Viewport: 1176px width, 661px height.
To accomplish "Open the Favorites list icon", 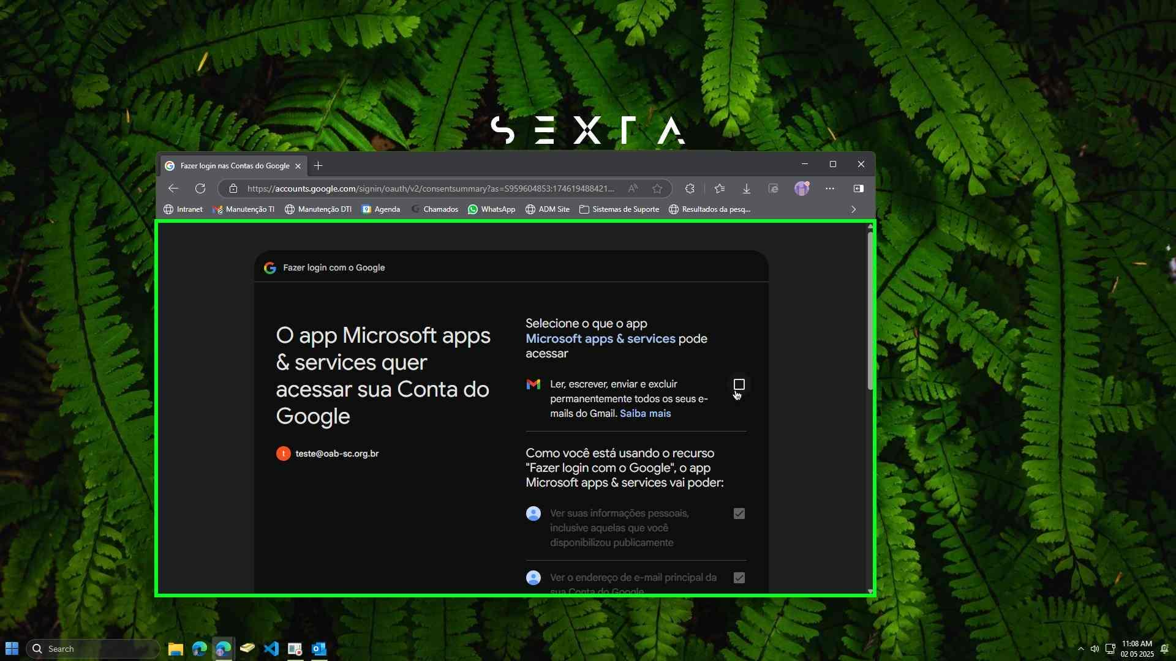I will (720, 189).
